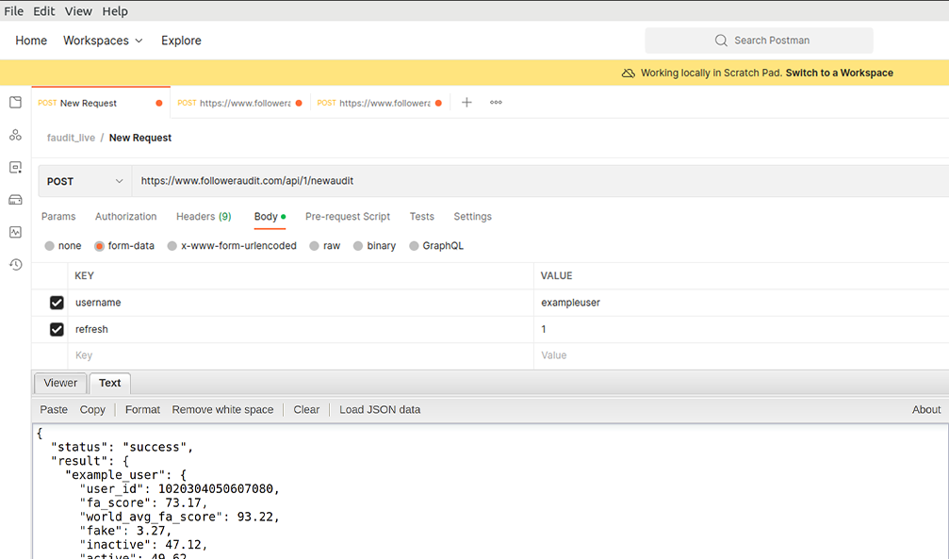Open the Environments sidebar icon
The width and height of the screenshot is (949, 559).
tap(16, 167)
